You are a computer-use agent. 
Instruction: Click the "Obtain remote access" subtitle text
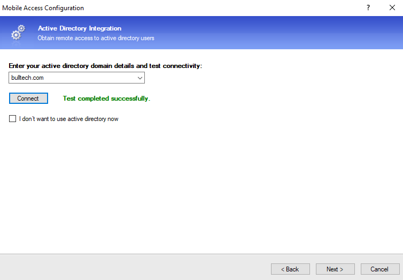point(96,39)
